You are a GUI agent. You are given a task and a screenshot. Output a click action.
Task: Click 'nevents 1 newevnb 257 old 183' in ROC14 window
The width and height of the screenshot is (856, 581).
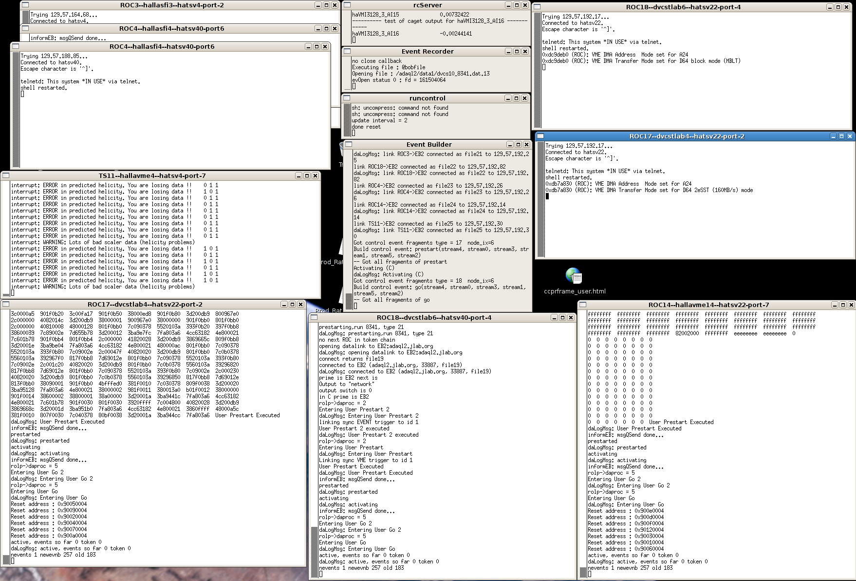(630, 568)
